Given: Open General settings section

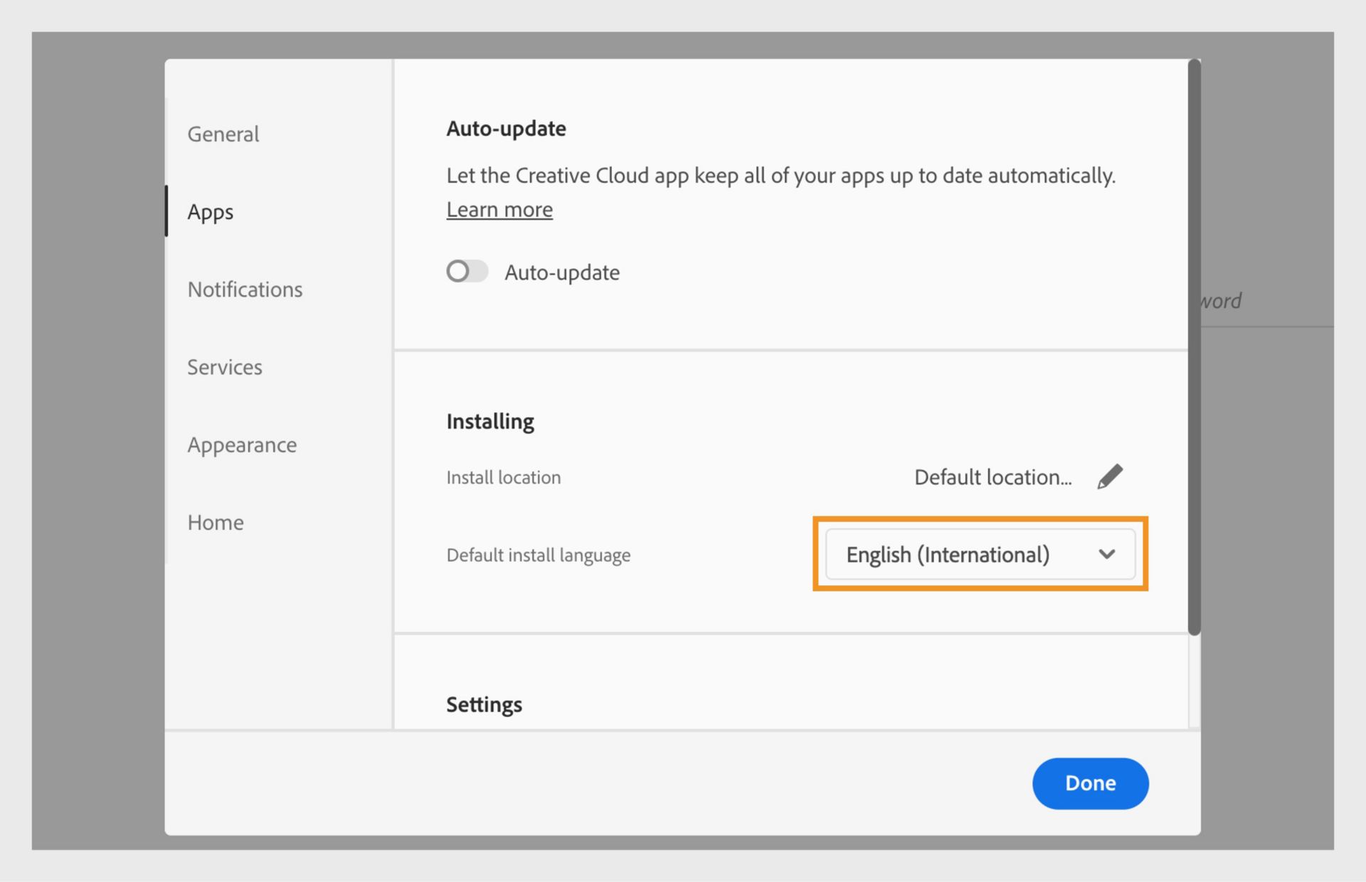Looking at the screenshot, I should (x=221, y=134).
